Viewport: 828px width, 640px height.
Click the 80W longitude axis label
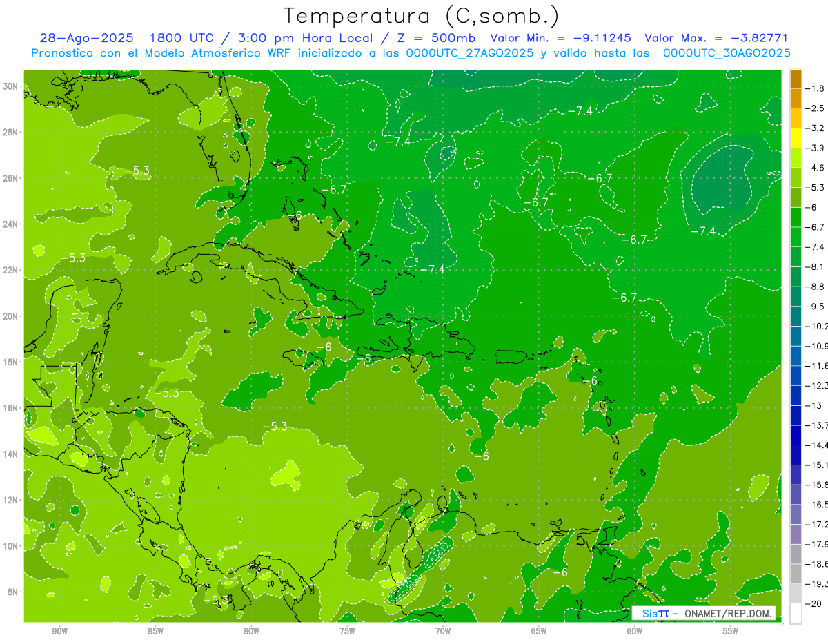coord(251,630)
